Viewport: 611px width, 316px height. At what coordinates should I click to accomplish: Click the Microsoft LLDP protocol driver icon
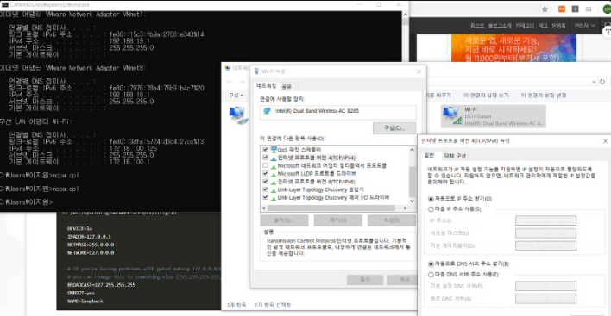pos(274,174)
